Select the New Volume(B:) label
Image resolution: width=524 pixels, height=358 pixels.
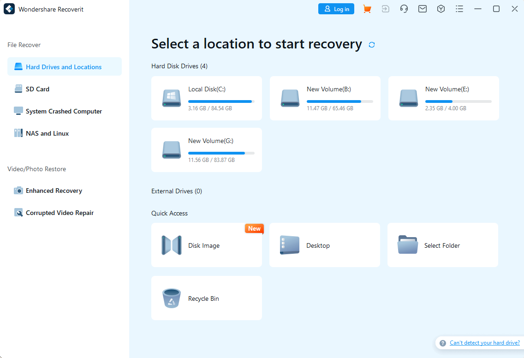329,89
